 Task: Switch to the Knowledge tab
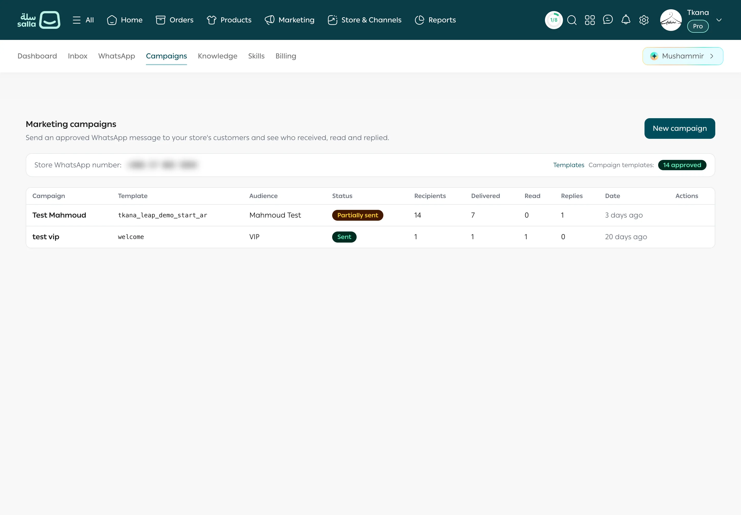(217, 56)
